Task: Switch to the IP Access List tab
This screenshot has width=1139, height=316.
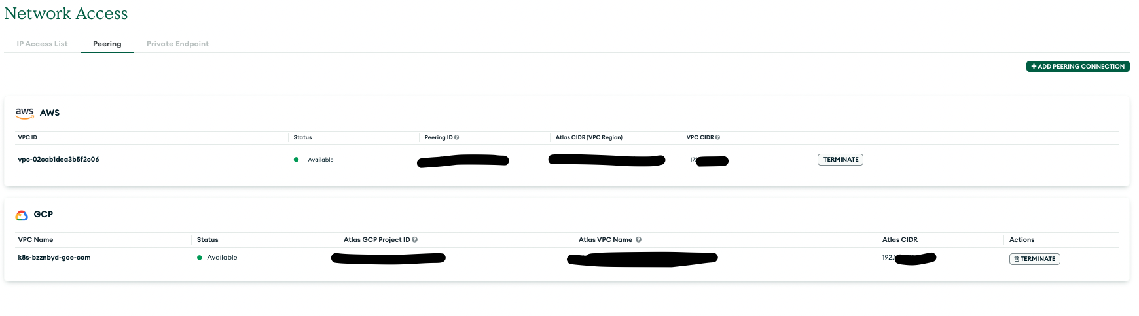Action: click(42, 44)
